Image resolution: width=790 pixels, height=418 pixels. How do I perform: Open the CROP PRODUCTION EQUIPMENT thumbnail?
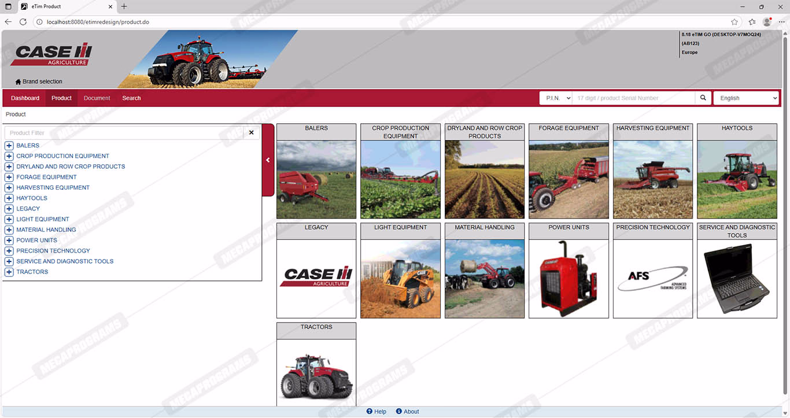click(400, 171)
